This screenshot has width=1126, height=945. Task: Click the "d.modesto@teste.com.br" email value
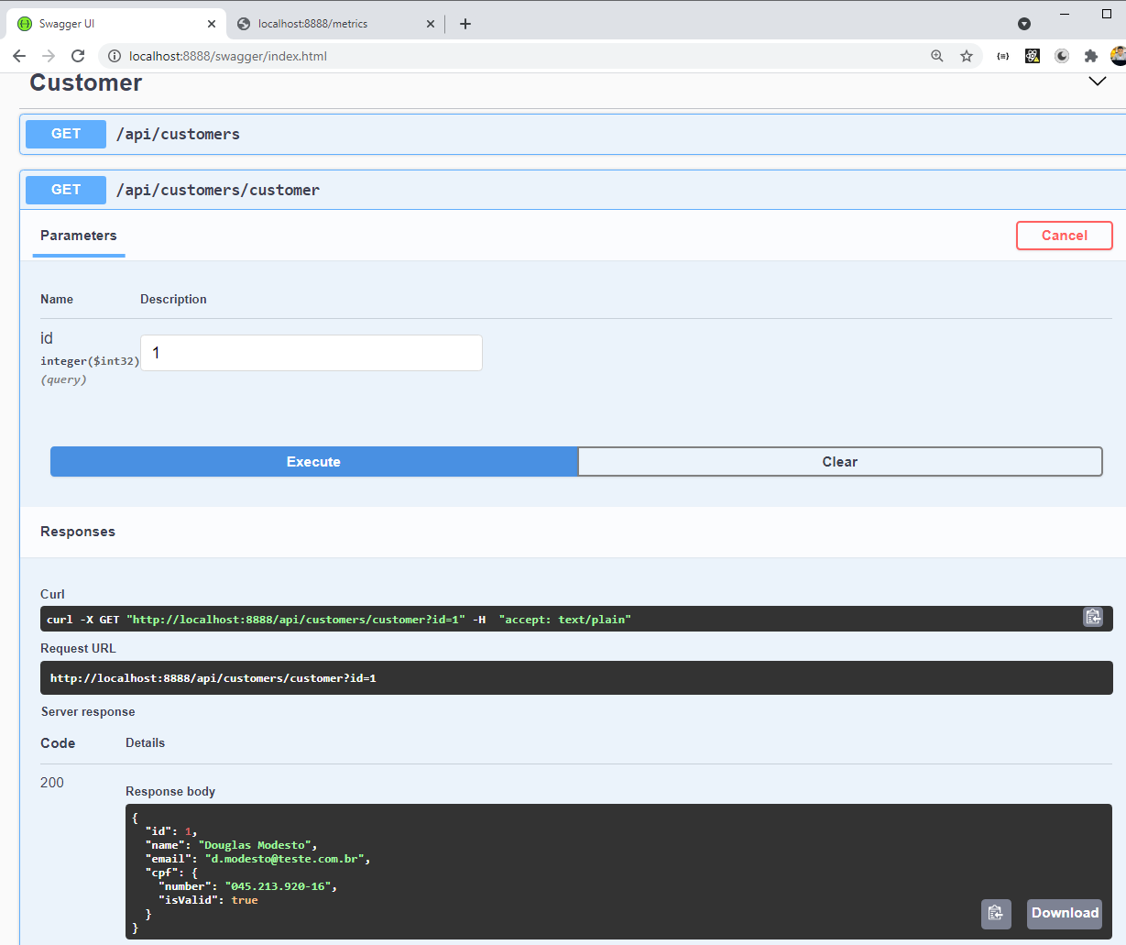[285, 859]
